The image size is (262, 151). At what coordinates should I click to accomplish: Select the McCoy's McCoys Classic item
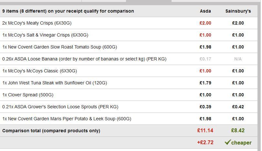coord(39,71)
